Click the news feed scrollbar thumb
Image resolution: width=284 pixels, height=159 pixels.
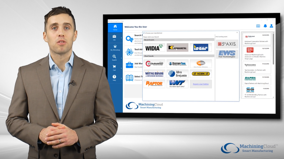pos(273,49)
